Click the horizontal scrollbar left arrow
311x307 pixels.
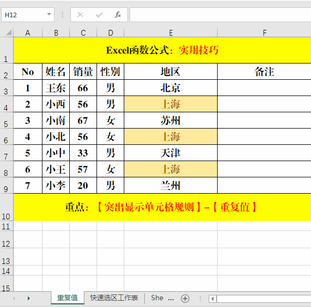click(x=212, y=299)
